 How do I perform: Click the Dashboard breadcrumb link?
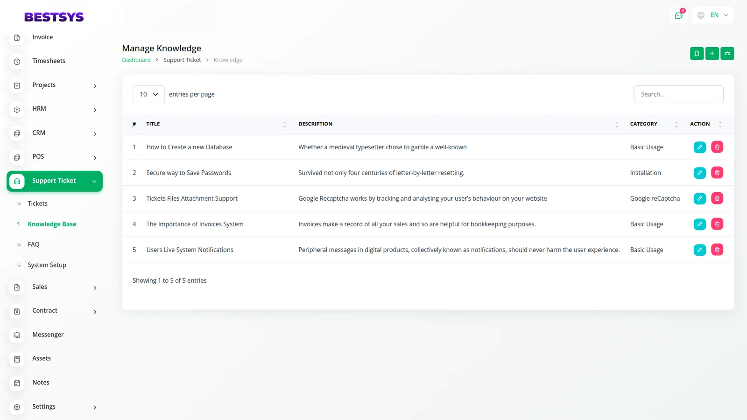point(136,60)
